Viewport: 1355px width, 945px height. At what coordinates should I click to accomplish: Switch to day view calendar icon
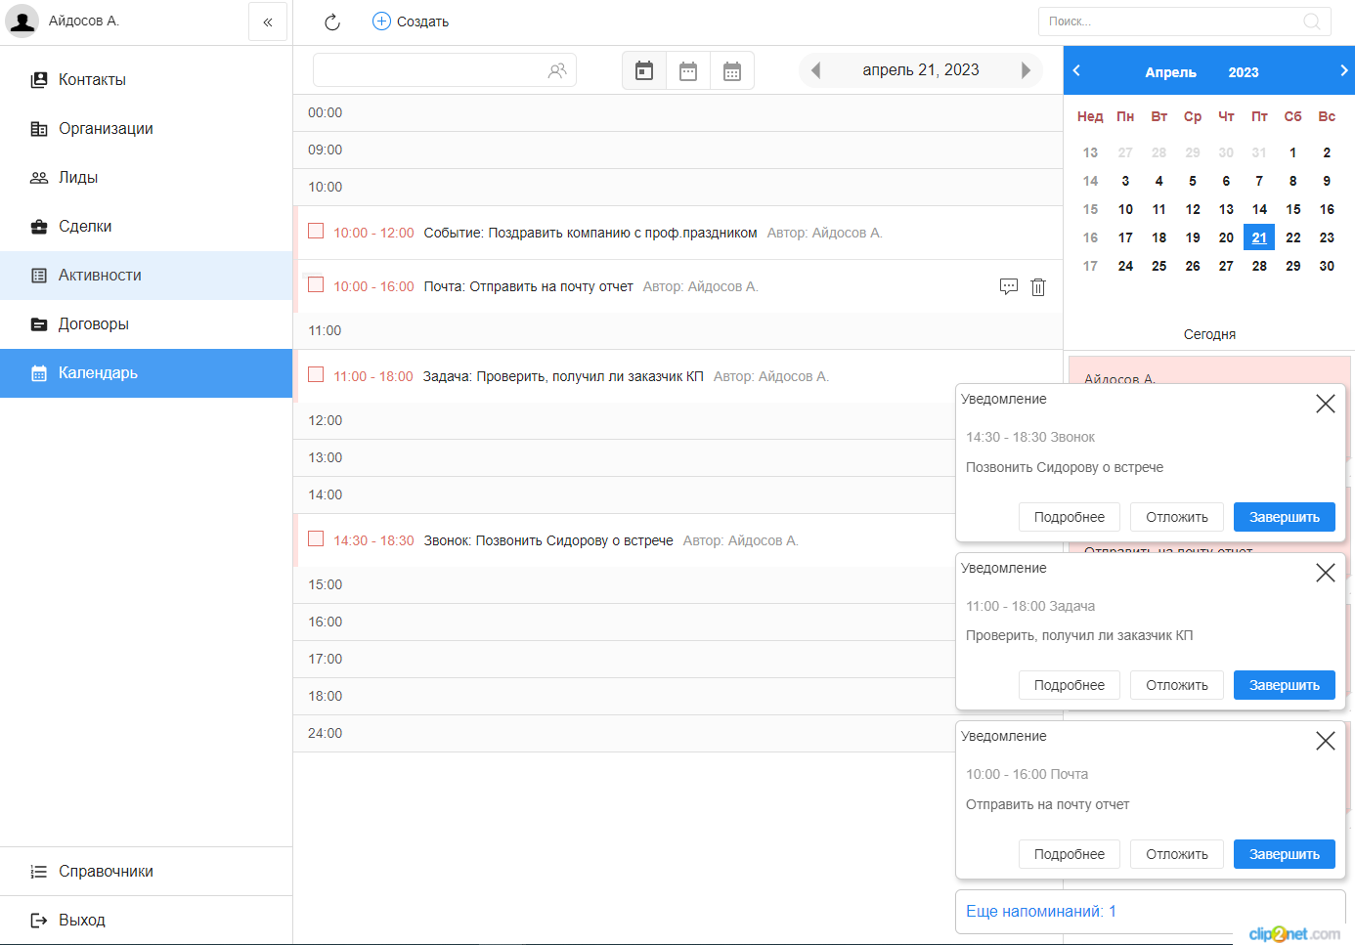click(x=644, y=70)
